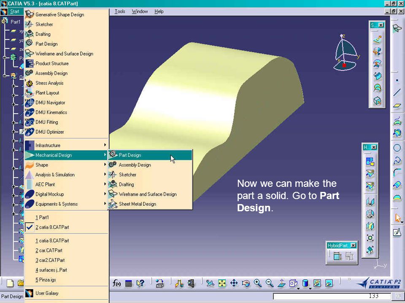Select the Corner tool on right toolbar
Image resolution: width=405 pixels, height=303 pixels.
tap(397, 173)
